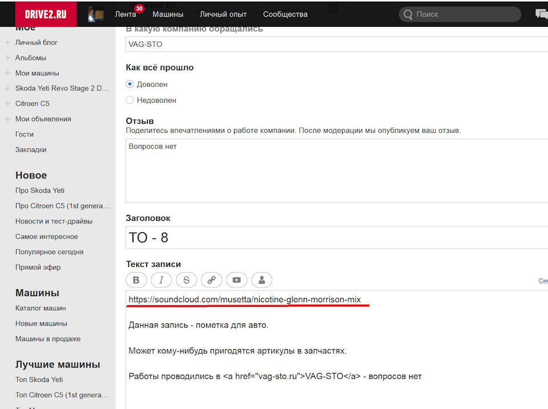548x409 pixels.
Task: Open the Мои машины sidebar link
Action: point(37,73)
